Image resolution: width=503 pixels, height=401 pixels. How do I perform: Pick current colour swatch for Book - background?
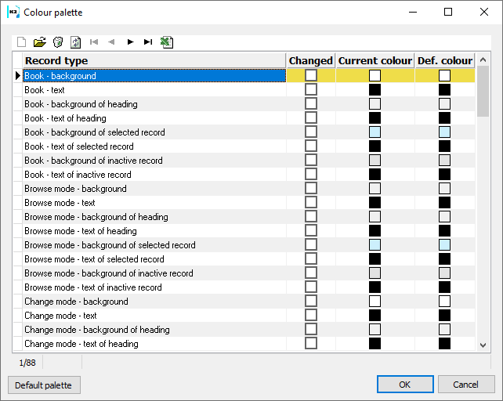[x=375, y=76]
